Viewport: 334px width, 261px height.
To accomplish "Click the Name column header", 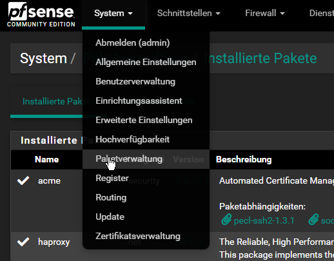I will point(46,159).
